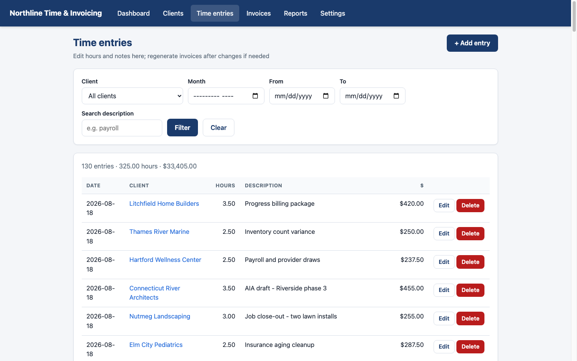Open the From date calendar picker icon
The image size is (577, 361).
(x=326, y=96)
